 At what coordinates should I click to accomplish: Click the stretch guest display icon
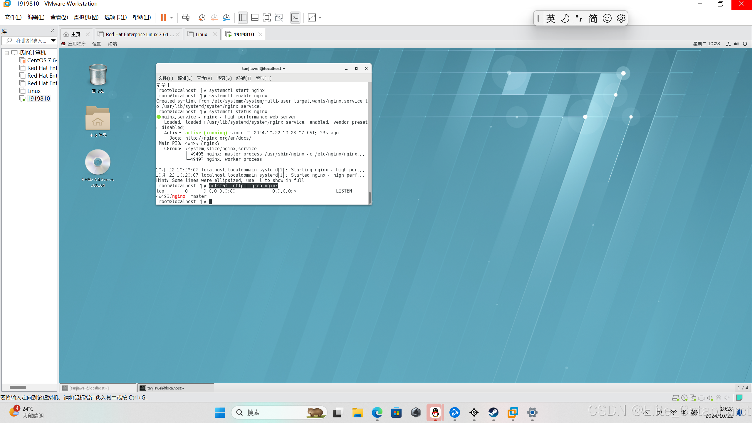311,18
